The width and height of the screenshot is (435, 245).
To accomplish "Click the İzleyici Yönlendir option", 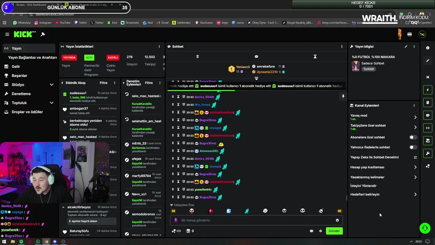I will [363, 186].
